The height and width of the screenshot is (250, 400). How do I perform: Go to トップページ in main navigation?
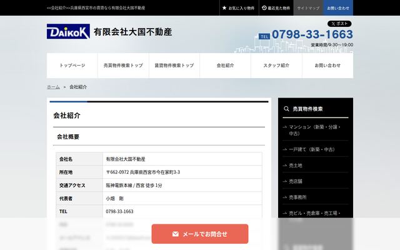[72, 65]
